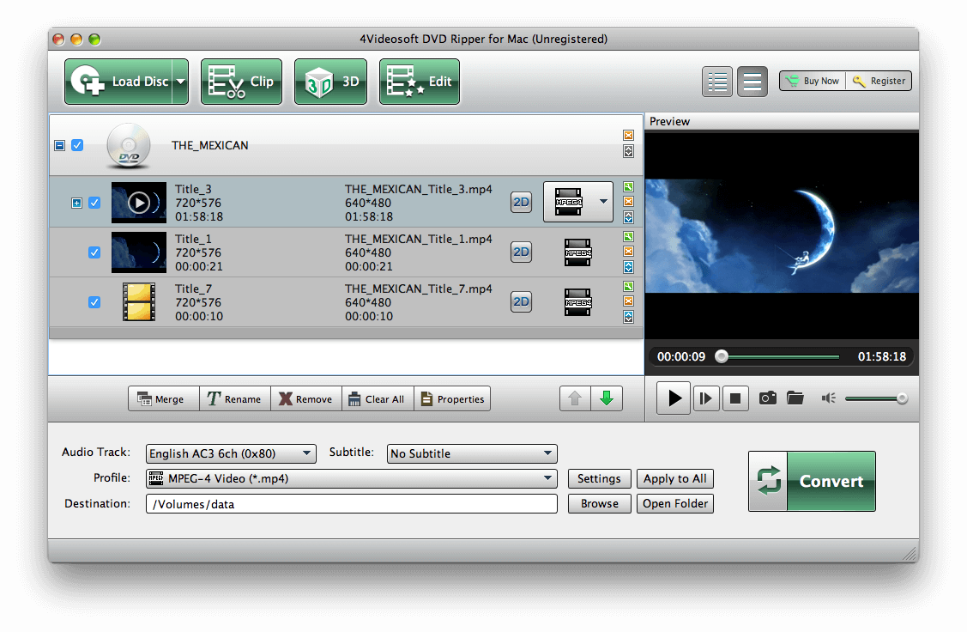
Task: Click the move up/down icon for Title_7
Action: (628, 317)
